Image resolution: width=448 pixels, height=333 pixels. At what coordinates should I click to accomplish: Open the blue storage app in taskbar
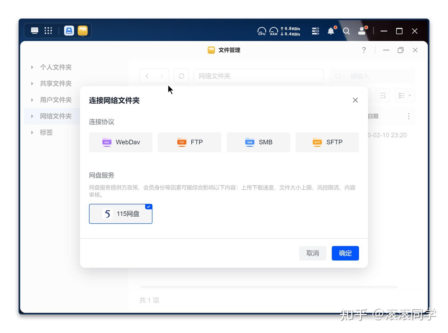(x=69, y=30)
